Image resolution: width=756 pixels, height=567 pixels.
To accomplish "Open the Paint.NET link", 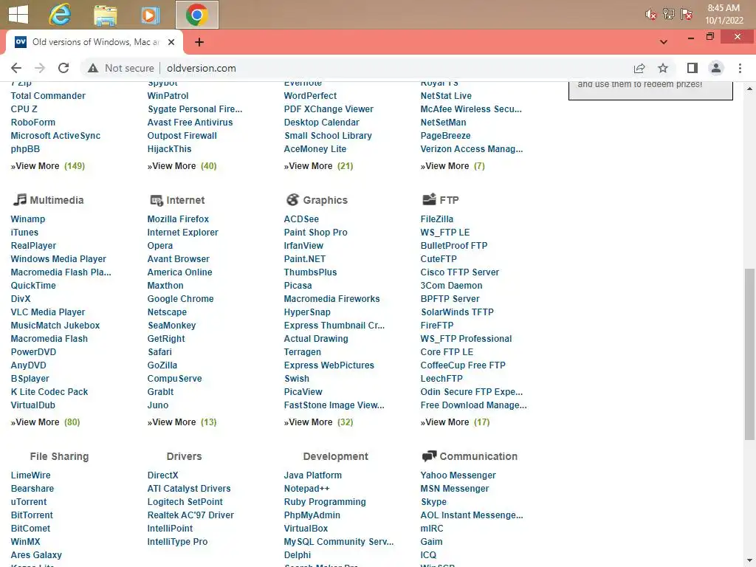I will point(305,259).
